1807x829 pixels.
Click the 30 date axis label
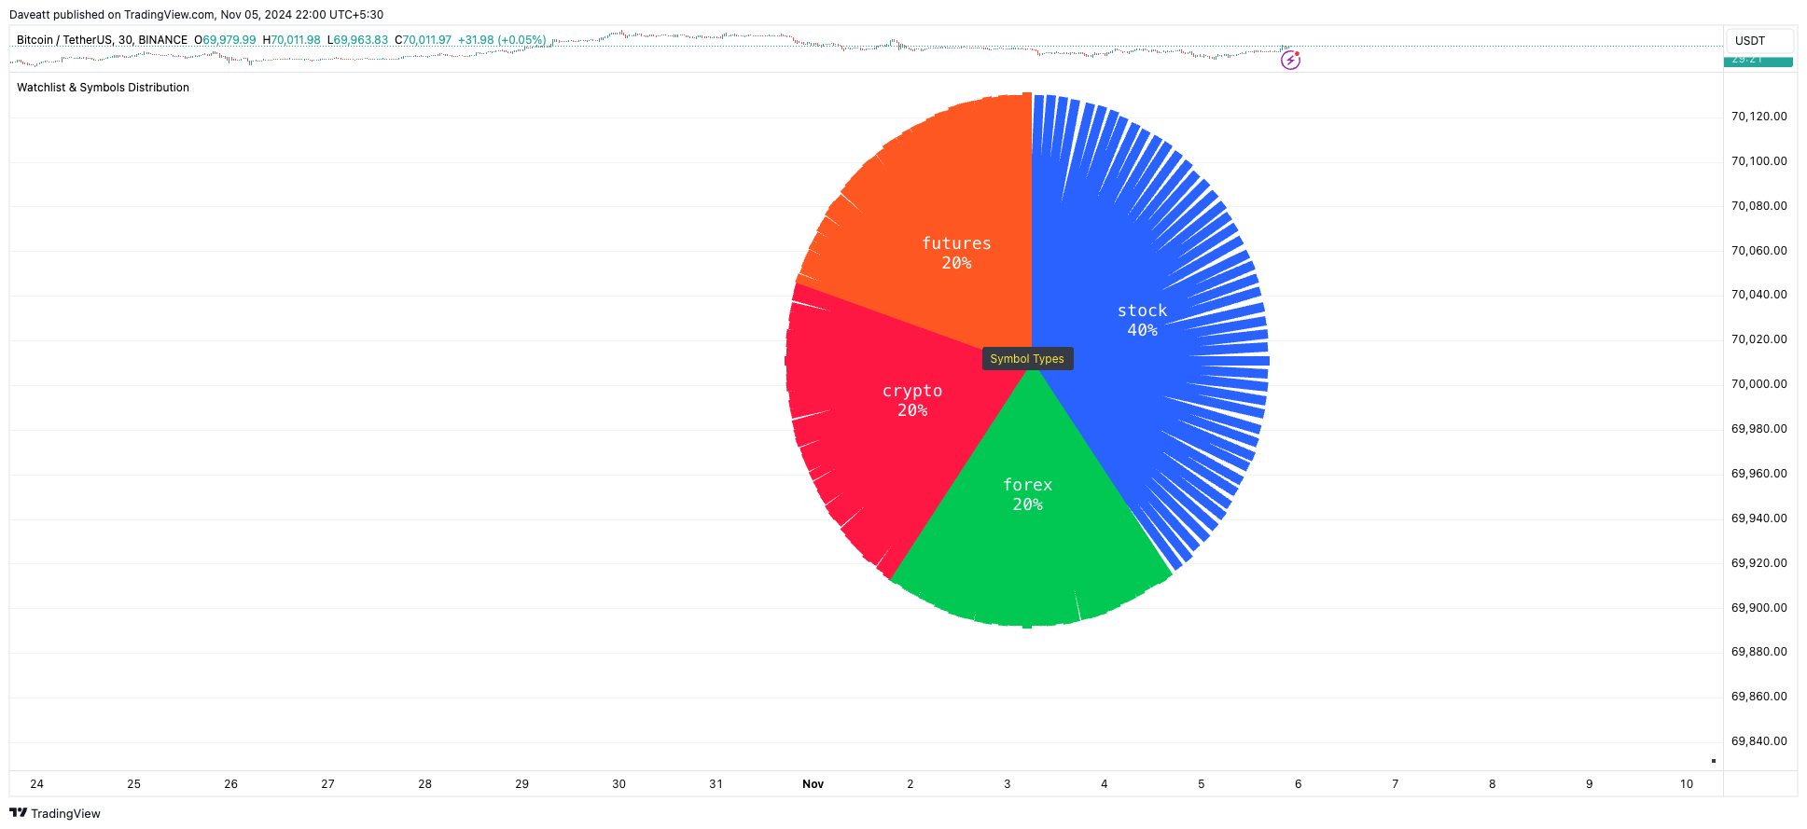pos(619,784)
